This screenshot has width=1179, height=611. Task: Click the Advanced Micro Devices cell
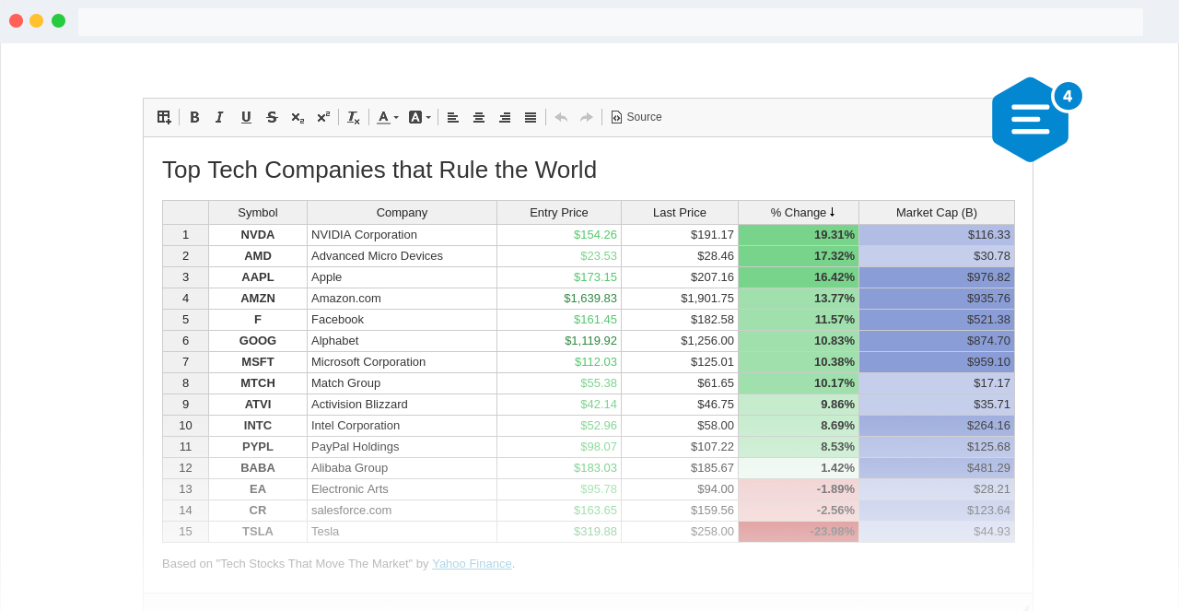[x=402, y=256]
